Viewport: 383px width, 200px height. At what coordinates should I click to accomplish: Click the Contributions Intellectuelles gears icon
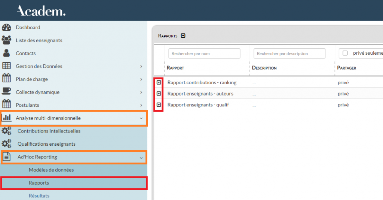click(6, 131)
